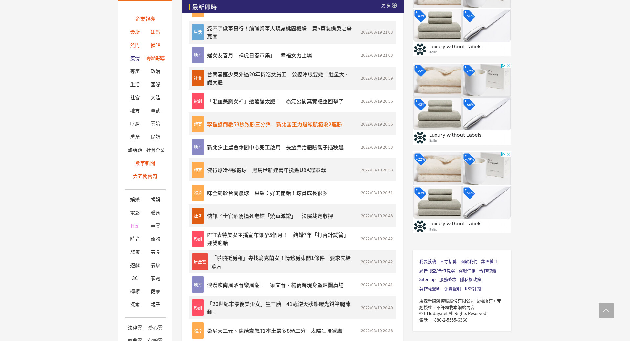Viewport: 630px width, 341px height.
Task: Close the middle Luxury without Labels ad
Action: [508, 66]
